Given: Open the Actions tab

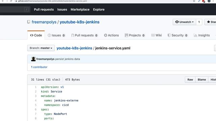Looking at the screenshot, I should tap(111, 35).
